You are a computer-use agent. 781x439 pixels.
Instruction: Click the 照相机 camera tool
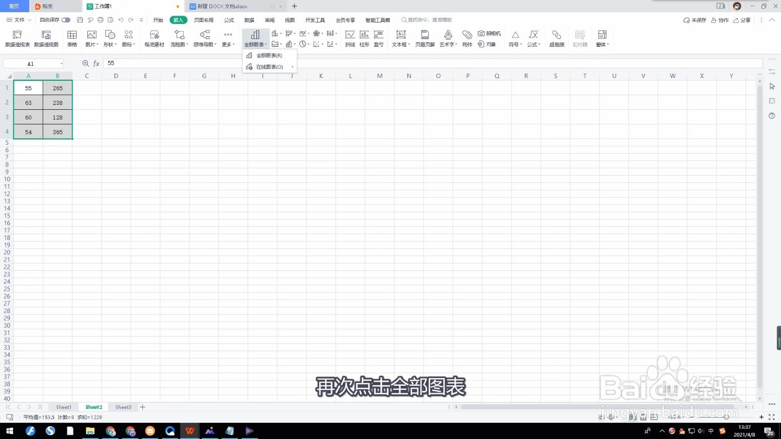click(x=489, y=34)
